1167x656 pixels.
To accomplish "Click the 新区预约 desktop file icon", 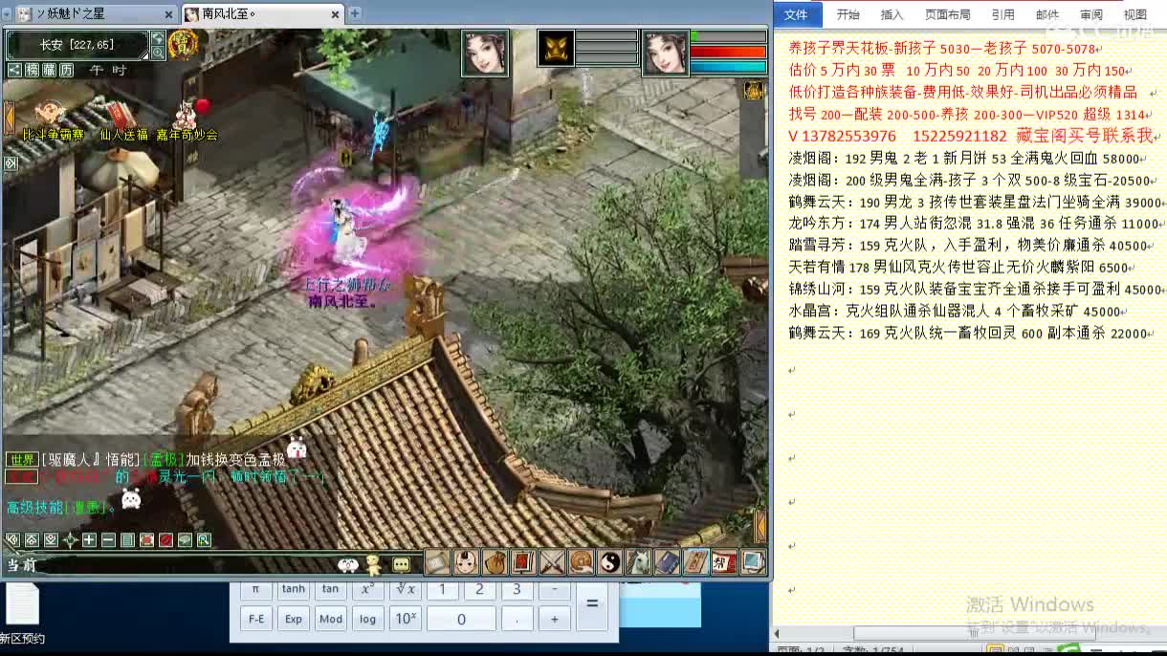I will [x=22, y=612].
